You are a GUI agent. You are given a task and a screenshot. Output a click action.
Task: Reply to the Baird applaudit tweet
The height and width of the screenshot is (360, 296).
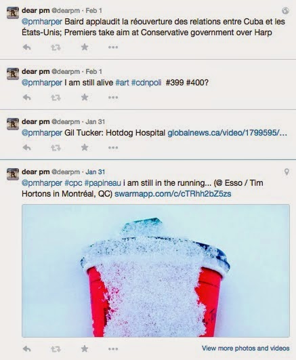coord(27,47)
